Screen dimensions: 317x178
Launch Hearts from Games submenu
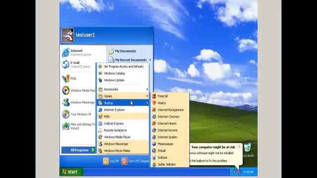coord(170,103)
